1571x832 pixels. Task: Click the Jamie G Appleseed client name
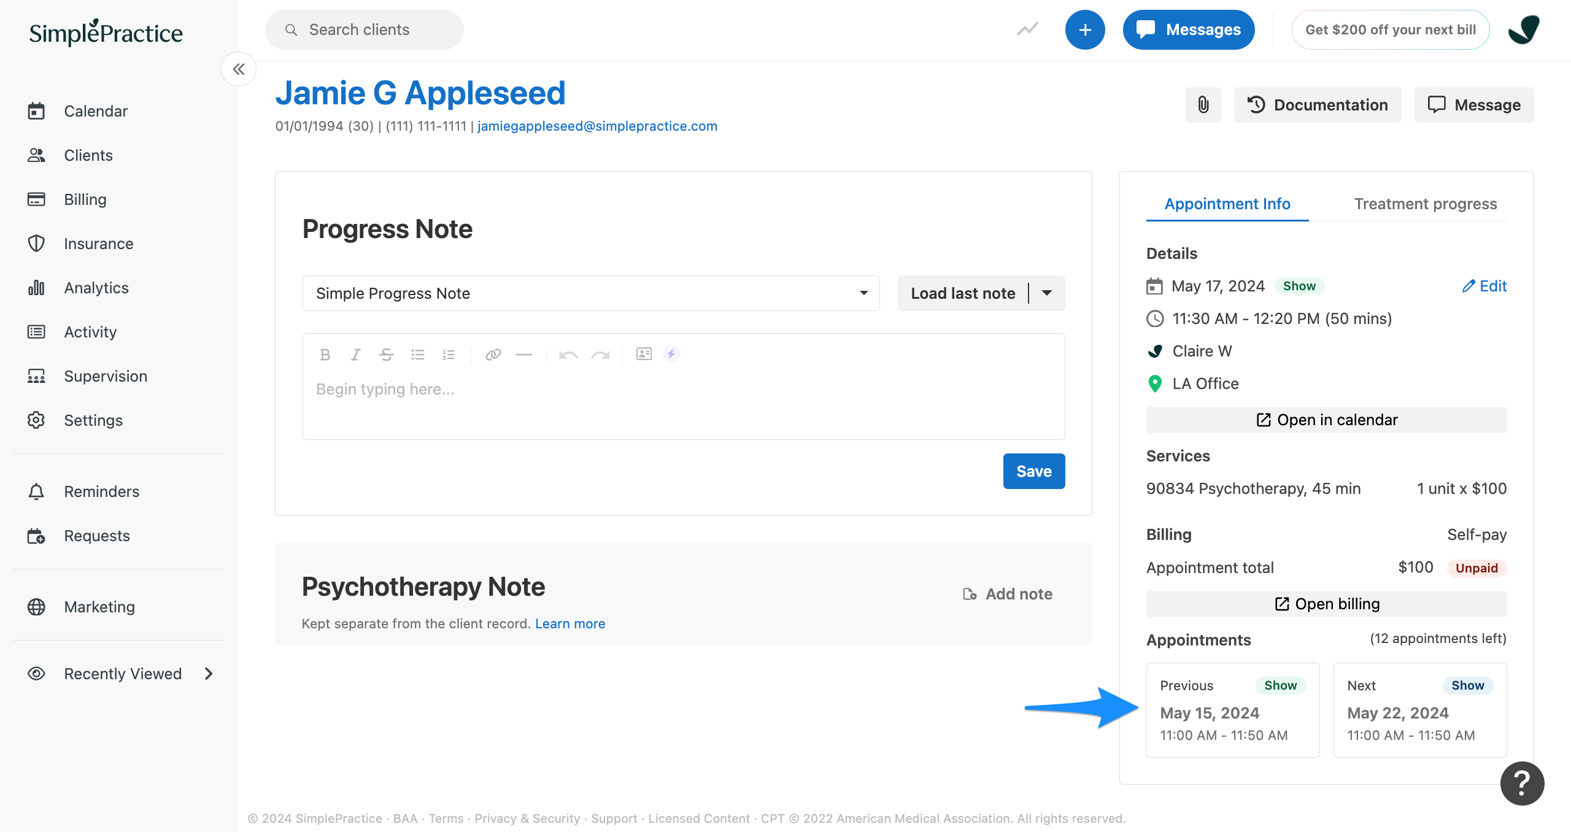(420, 93)
